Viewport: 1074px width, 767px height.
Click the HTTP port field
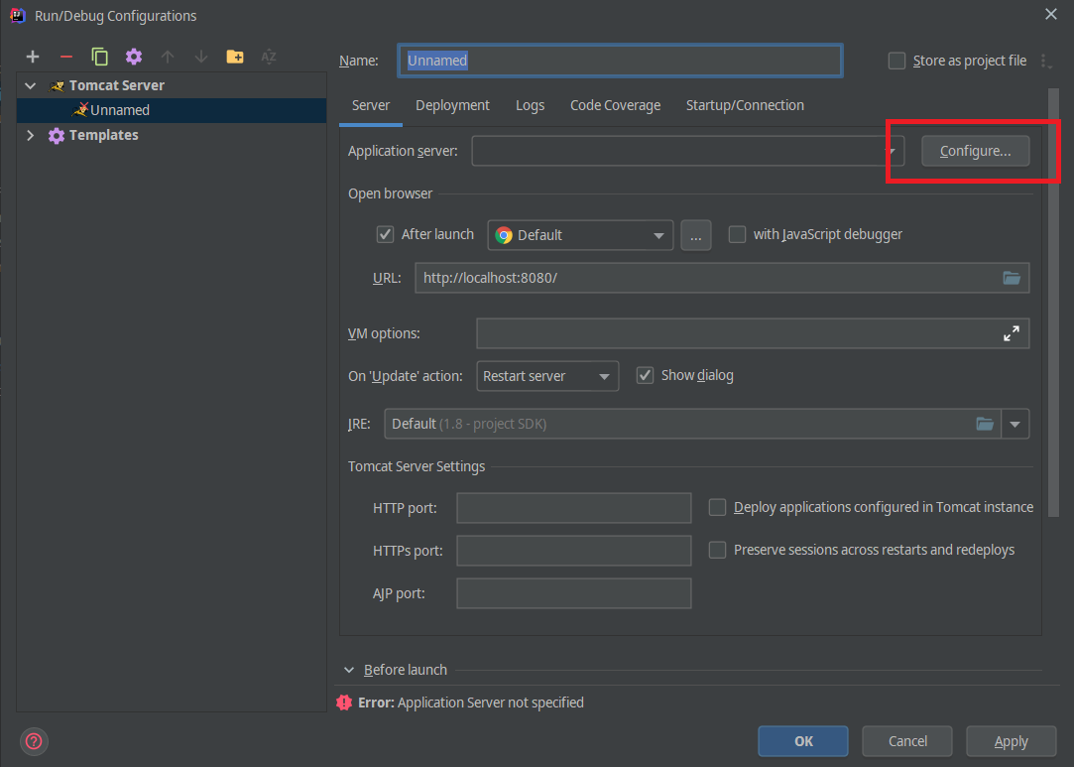click(574, 508)
